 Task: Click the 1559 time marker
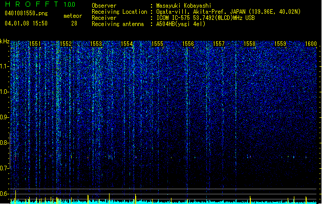click(281, 44)
